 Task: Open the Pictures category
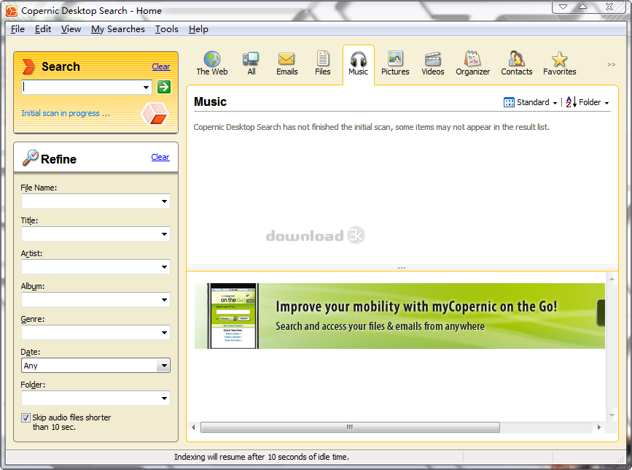coord(395,63)
